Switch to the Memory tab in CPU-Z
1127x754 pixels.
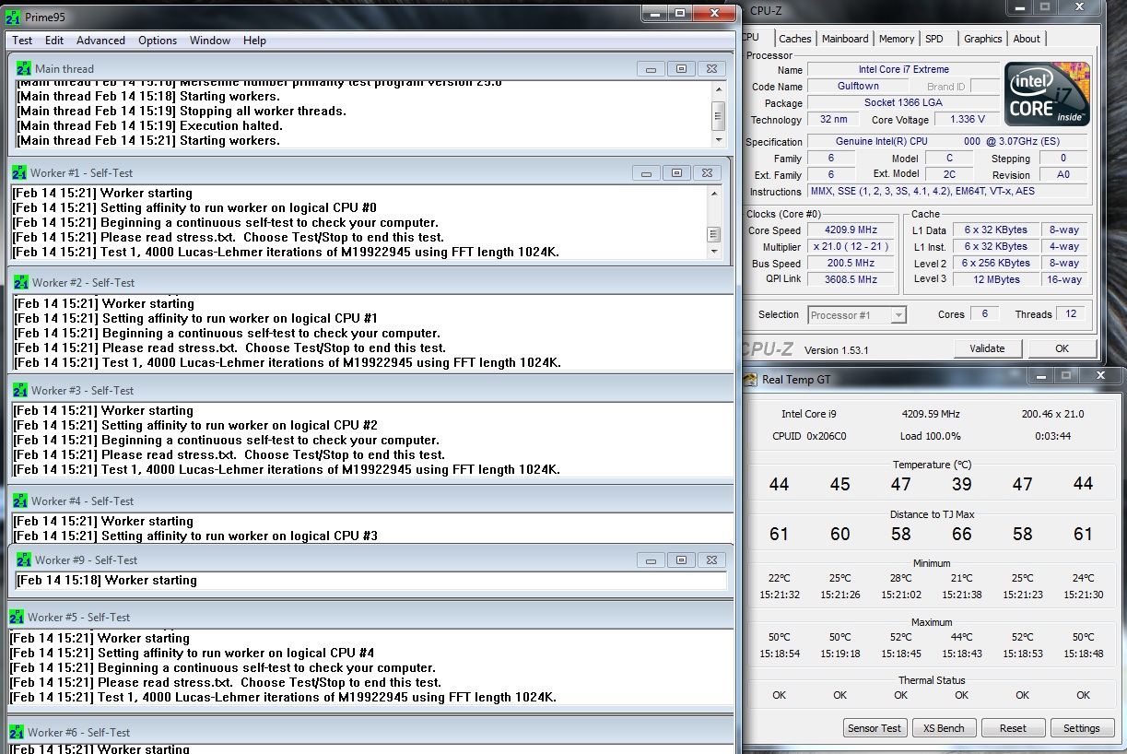coord(896,39)
